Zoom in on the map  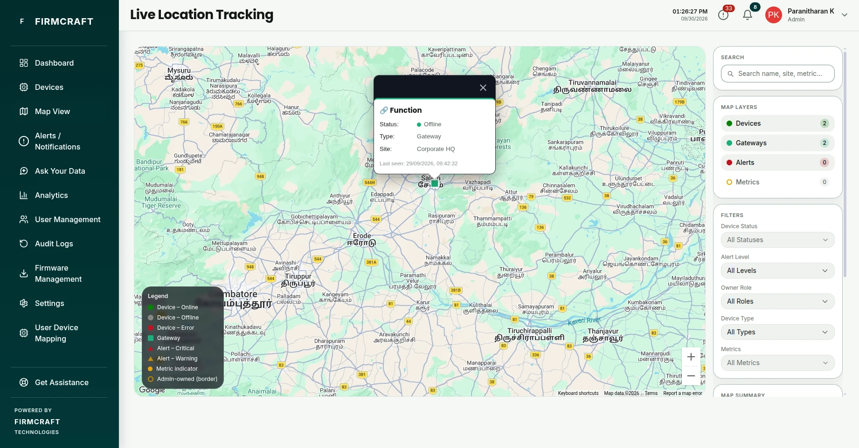[x=691, y=357]
